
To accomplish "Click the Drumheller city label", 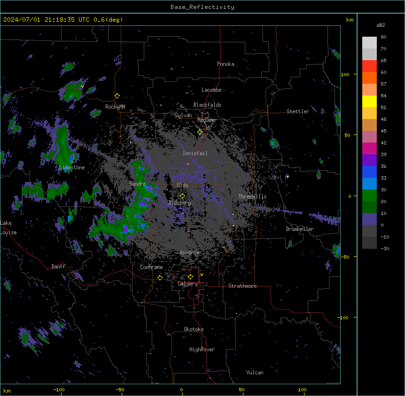I will (x=300, y=229).
